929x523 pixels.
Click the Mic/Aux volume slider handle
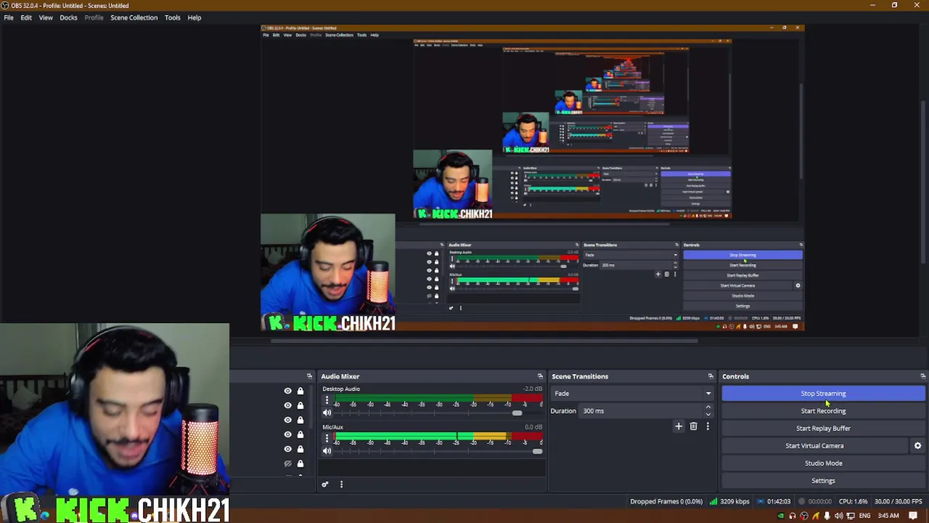[537, 451]
